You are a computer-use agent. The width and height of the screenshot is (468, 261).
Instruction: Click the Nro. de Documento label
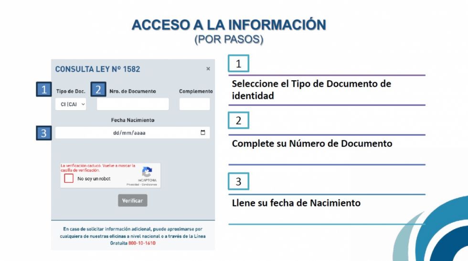(x=133, y=91)
